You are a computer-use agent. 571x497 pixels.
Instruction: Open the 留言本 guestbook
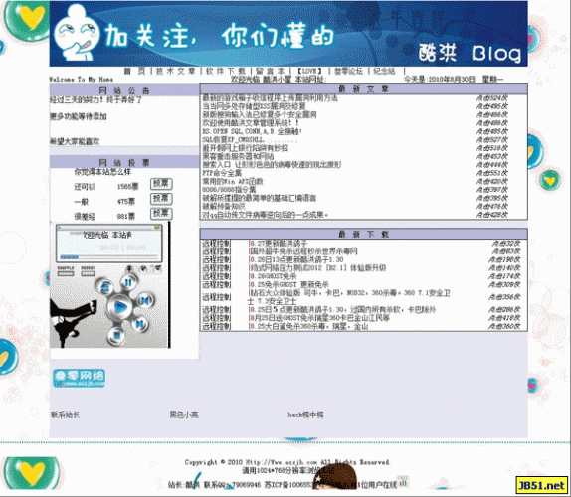pos(270,71)
